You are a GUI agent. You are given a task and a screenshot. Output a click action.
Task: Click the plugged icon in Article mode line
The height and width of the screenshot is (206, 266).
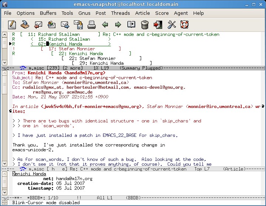[23, 169]
